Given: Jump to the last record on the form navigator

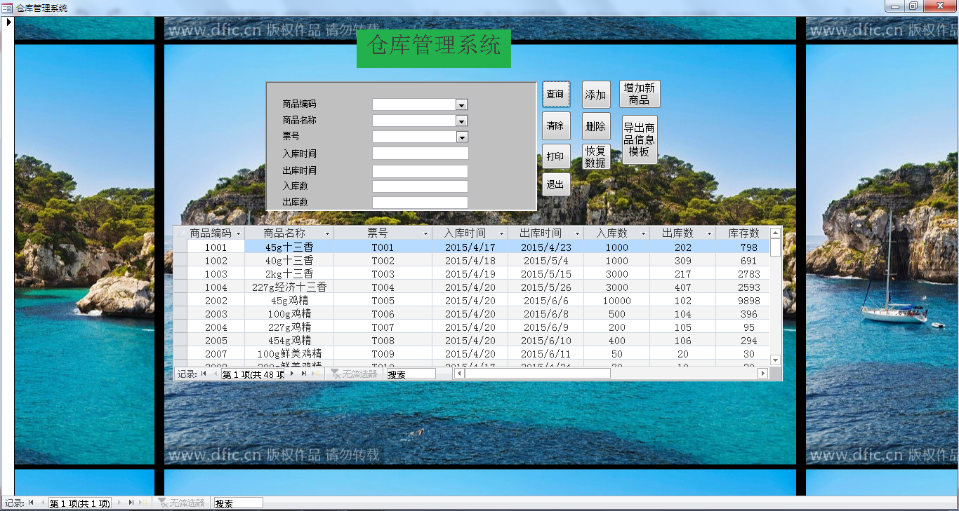Looking at the screenshot, I should coord(131,503).
